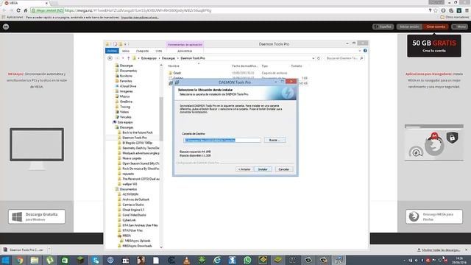
Task: Sort by the Tipo column header
Action: pos(265,66)
